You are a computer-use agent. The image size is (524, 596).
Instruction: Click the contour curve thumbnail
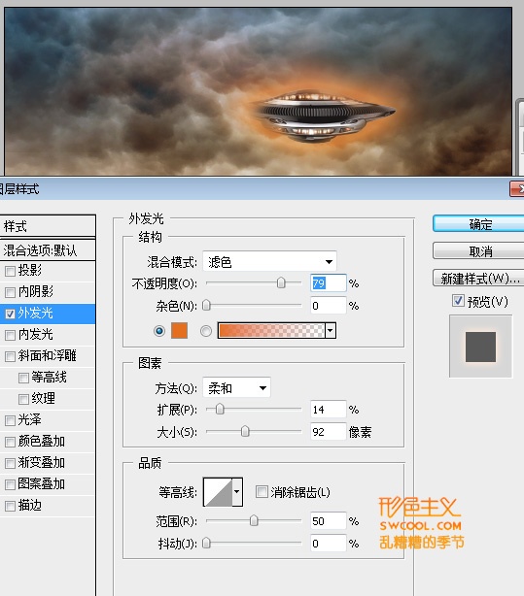pyautogui.click(x=218, y=492)
